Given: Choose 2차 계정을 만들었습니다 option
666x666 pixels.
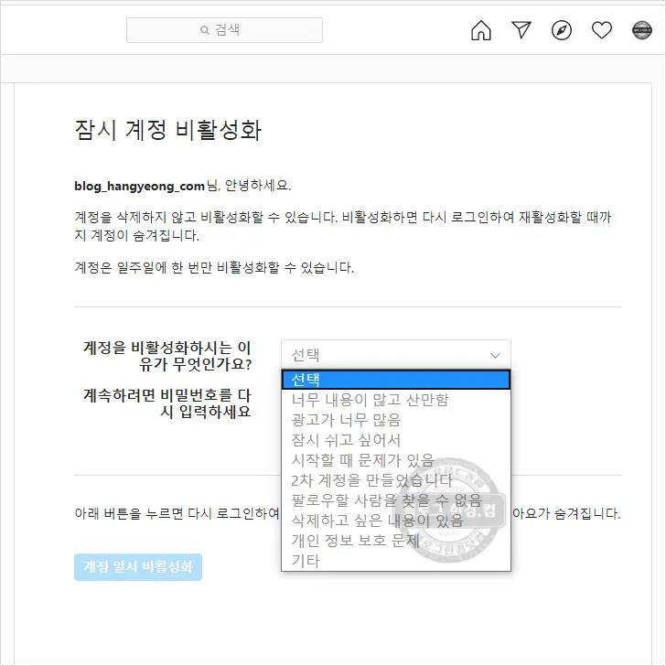Looking at the screenshot, I should point(395,480).
